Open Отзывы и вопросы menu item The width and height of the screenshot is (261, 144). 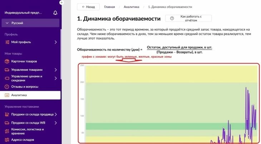tap(25, 87)
